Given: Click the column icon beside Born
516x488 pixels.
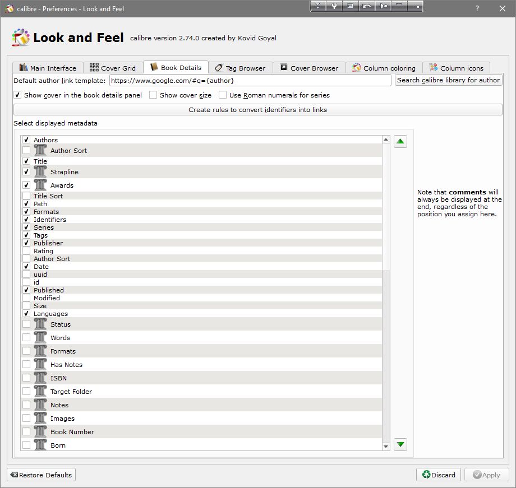Looking at the screenshot, I should [40, 445].
